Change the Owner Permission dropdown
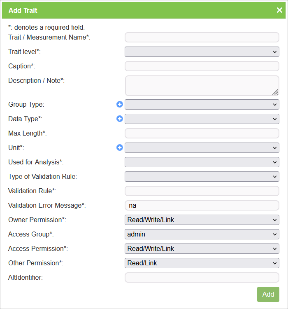 [202, 220]
